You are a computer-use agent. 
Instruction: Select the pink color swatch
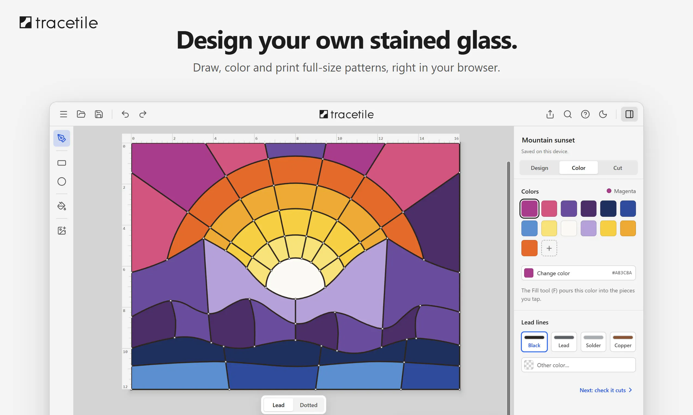click(549, 209)
